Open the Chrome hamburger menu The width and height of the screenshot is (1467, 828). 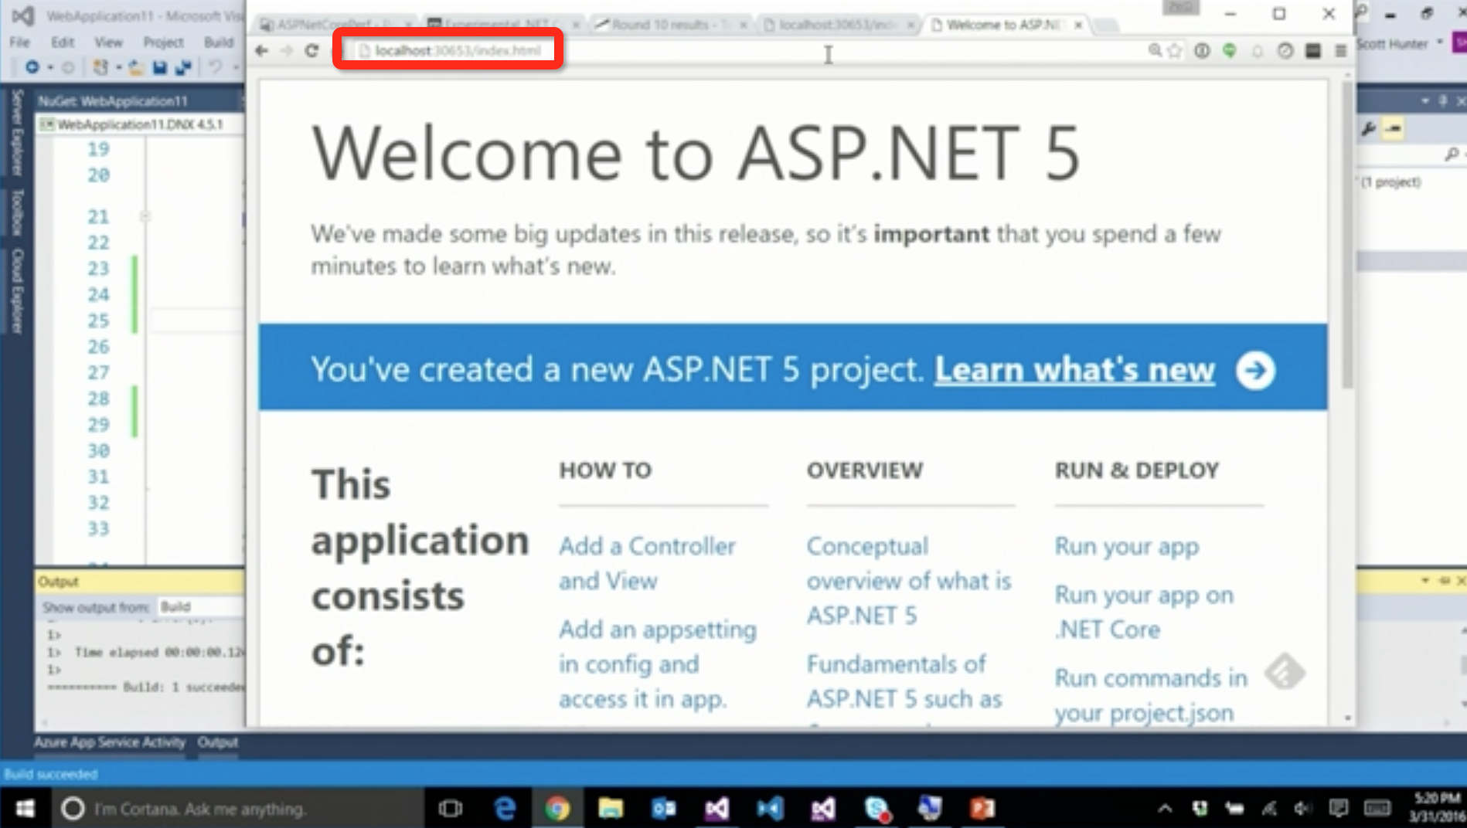pos(1341,51)
